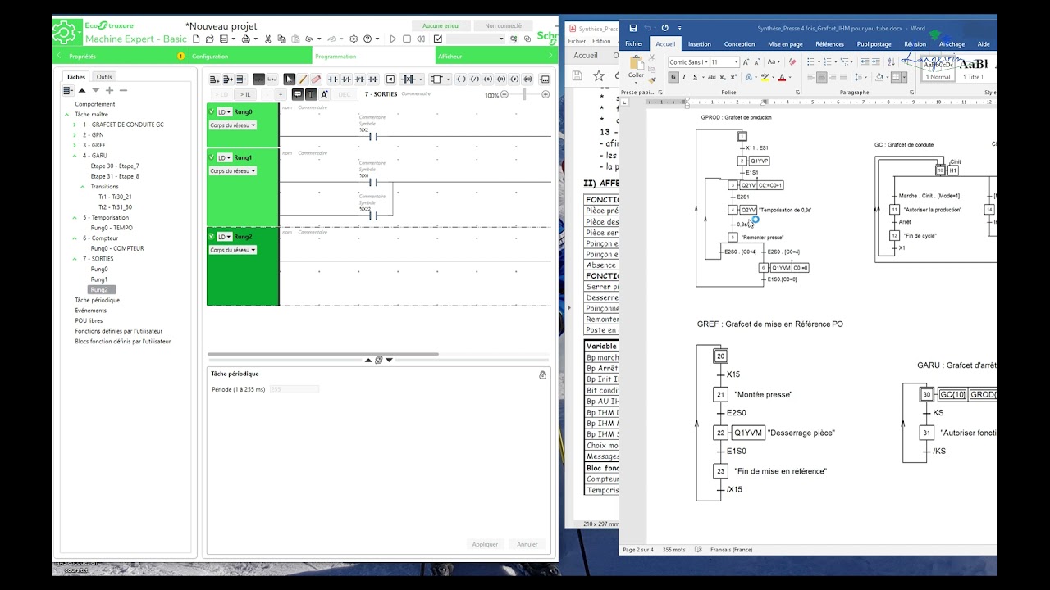The height and width of the screenshot is (590, 1050).
Task: Zoom out the ladder editor with minus
Action: 504,94
